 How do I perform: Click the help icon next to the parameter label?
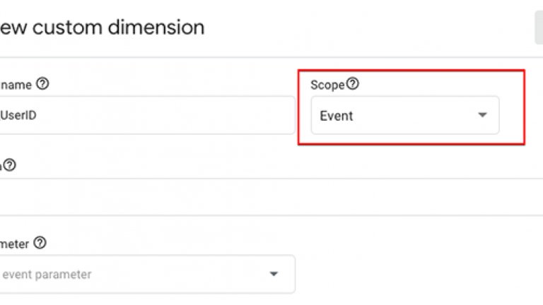(40, 243)
